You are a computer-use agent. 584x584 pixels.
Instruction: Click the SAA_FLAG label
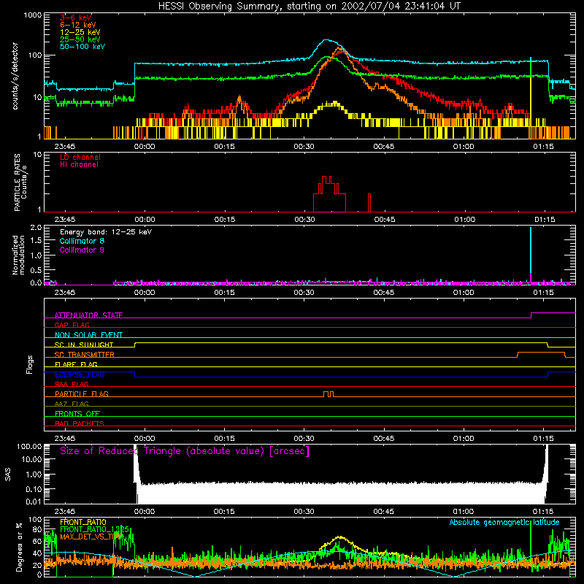tap(72, 384)
